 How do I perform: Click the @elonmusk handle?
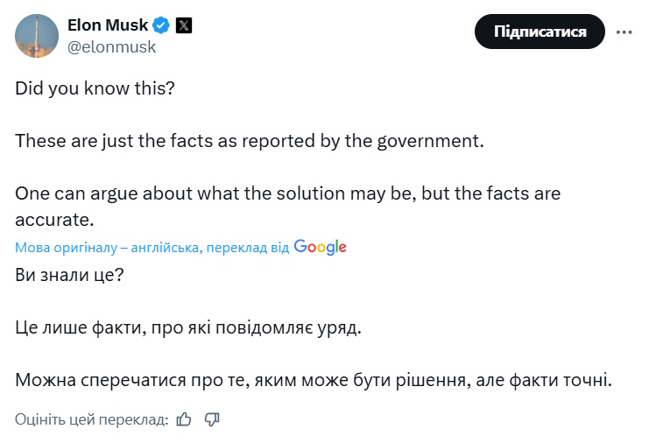pos(112,47)
